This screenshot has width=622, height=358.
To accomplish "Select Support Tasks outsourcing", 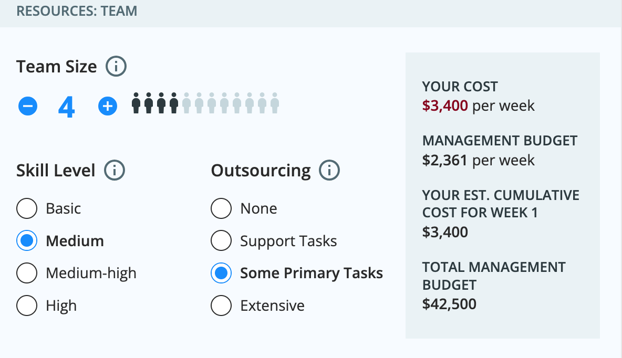I will 221,240.
